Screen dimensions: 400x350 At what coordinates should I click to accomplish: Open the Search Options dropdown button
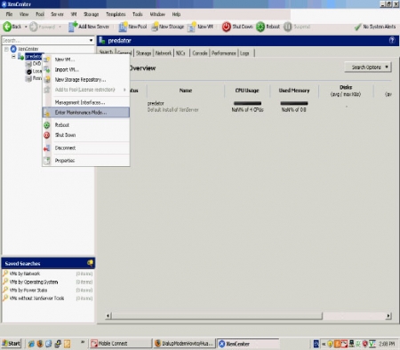pyautogui.click(x=368, y=68)
